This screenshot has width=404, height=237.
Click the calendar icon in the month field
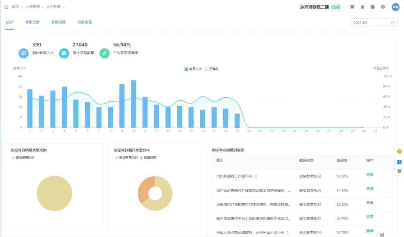coord(392,23)
